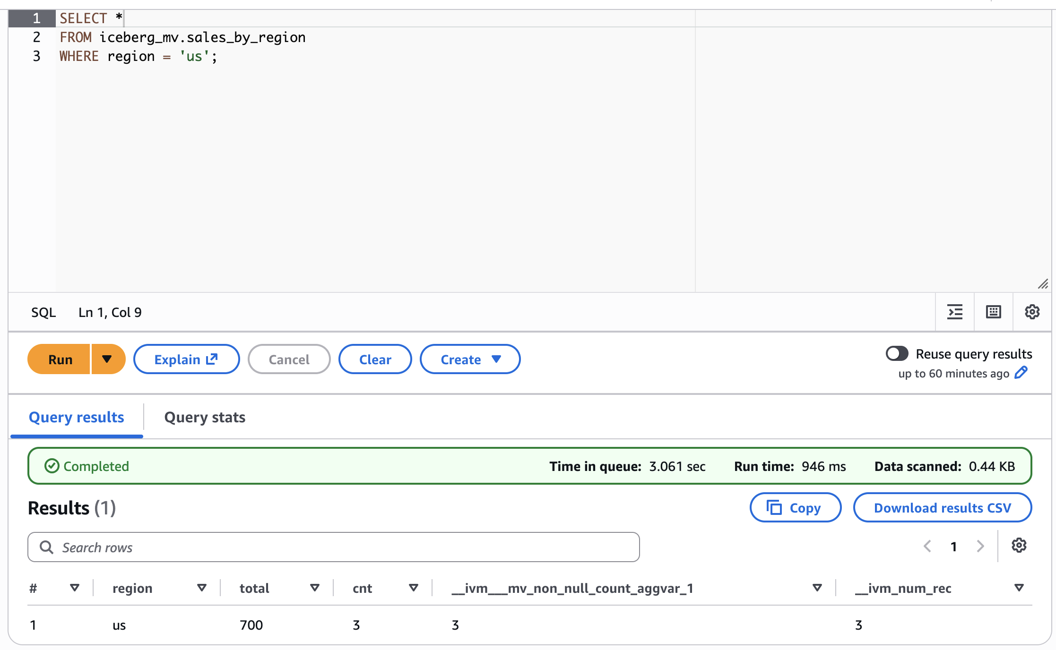
Task: Select the 700 total cell
Action: coord(251,625)
